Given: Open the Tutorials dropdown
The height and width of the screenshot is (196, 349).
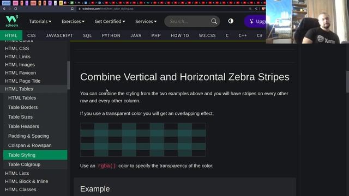Looking at the screenshot, I should [x=40, y=21].
